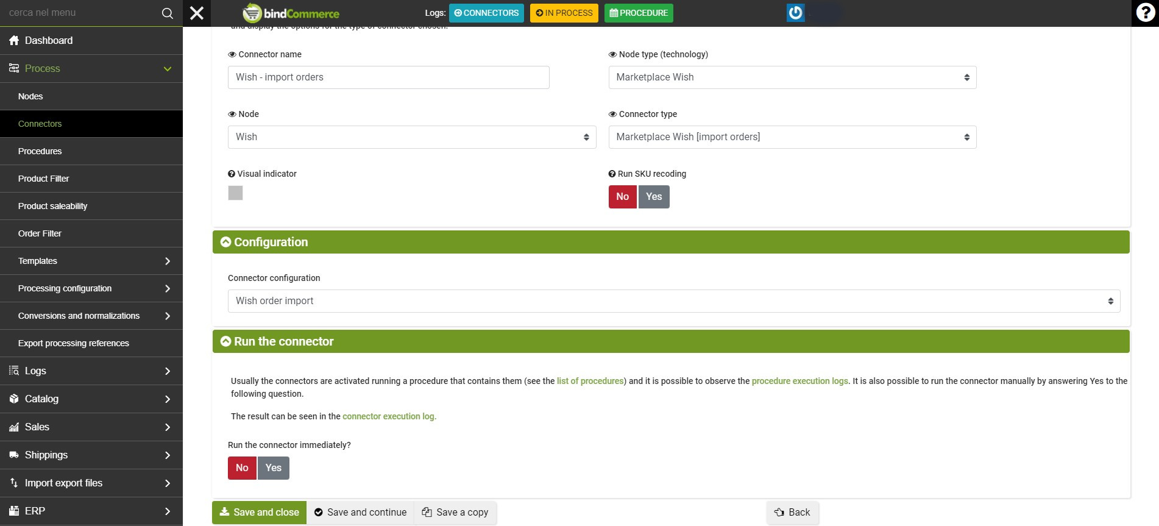Image resolution: width=1159 pixels, height=526 pixels.
Task: Click the 'cerca nel menu' search field
Action: (79, 13)
